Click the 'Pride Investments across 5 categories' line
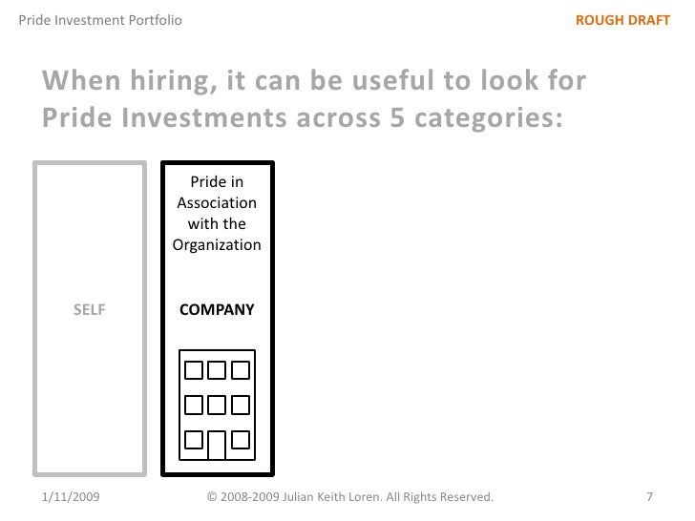The width and height of the screenshot is (695, 521). coord(303,122)
